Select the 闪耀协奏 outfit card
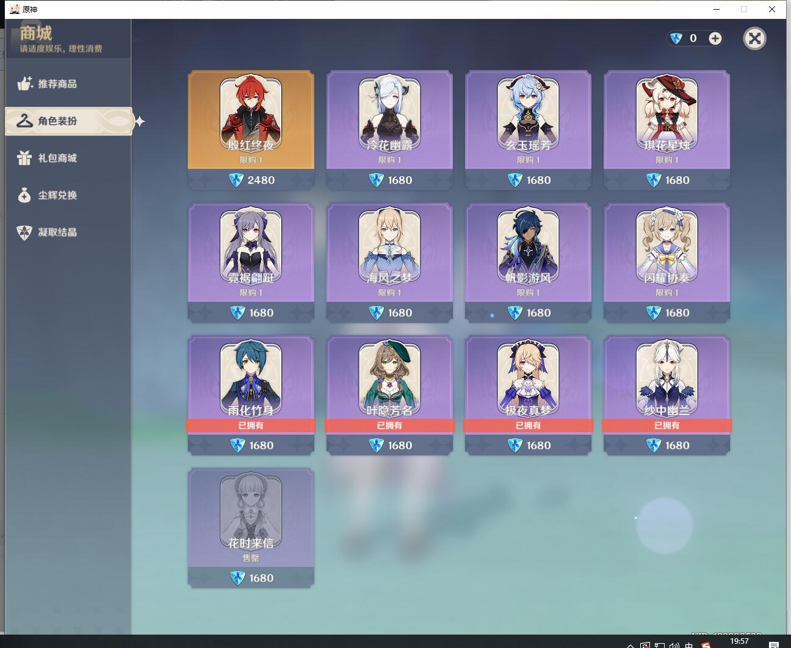Screen dimensions: 791x648 [x=666, y=263]
